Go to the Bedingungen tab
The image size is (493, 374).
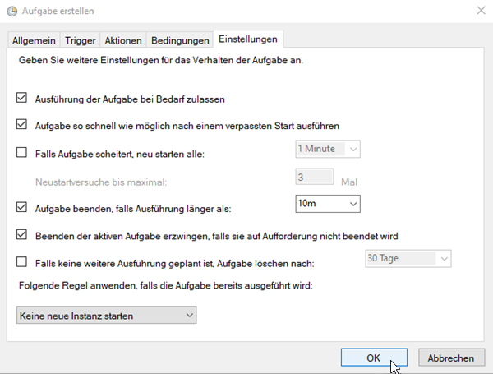click(180, 40)
